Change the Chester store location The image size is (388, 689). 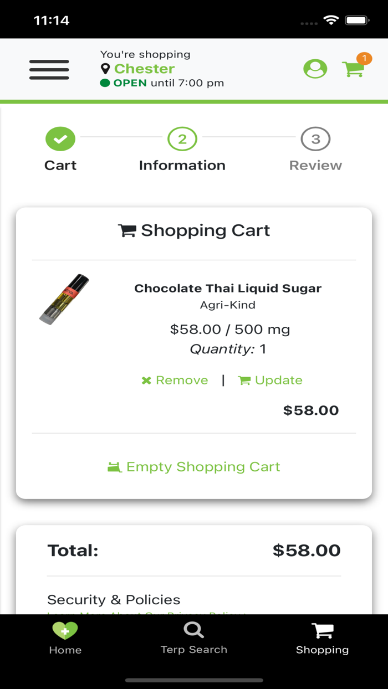[x=144, y=69]
